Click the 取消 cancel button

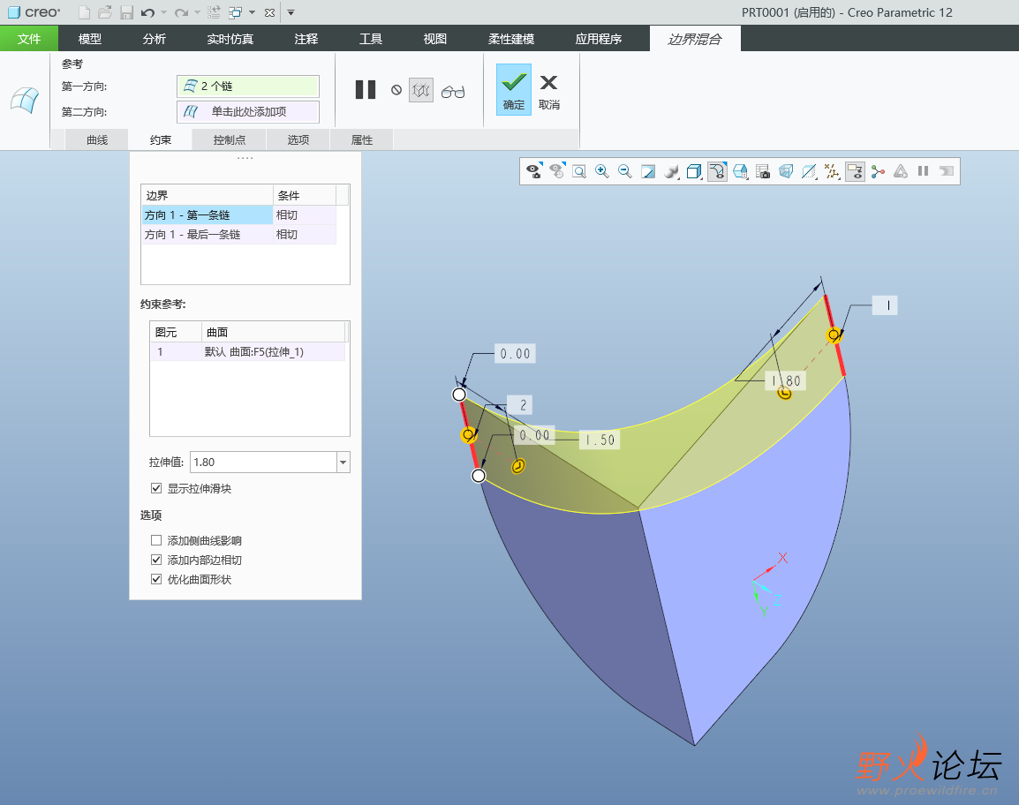(549, 90)
